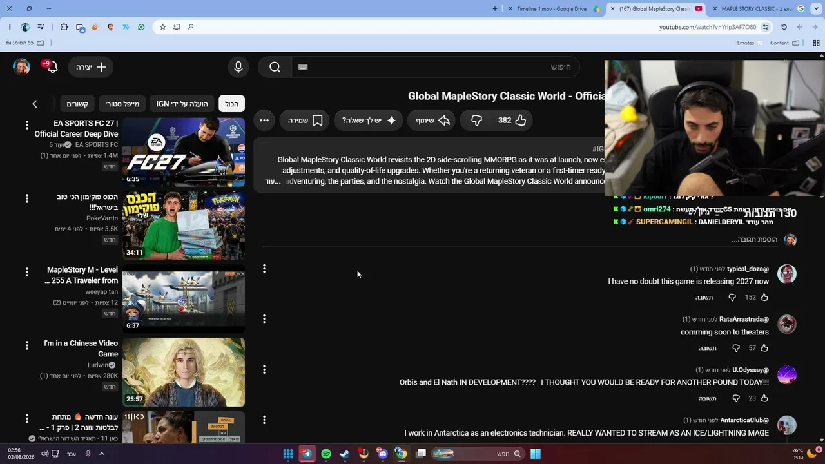Open Telegram from the taskbar
The width and height of the screenshot is (825, 464).
[307, 454]
